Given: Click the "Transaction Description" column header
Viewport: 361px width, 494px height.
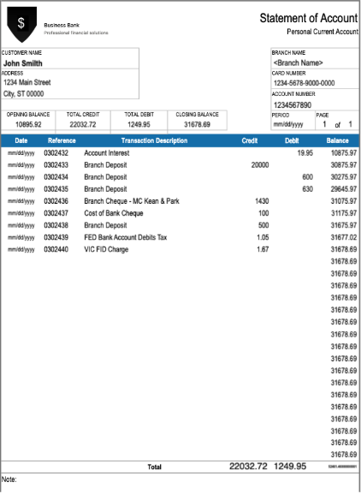Looking at the screenshot, I should 154,140.
